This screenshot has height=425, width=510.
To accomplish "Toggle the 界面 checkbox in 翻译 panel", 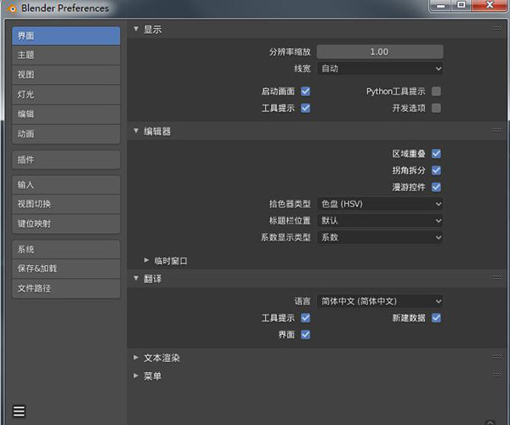I will [x=305, y=334].
